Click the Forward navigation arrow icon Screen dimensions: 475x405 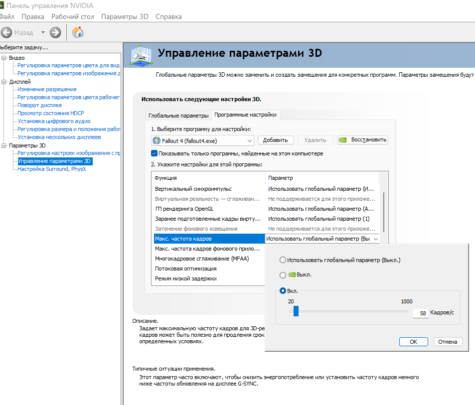[x=55, y=32]
